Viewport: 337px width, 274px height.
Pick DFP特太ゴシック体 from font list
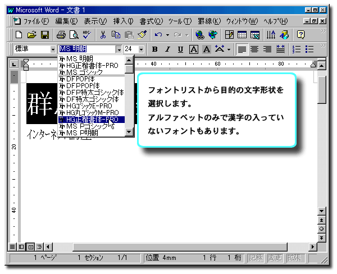[92, 93]
